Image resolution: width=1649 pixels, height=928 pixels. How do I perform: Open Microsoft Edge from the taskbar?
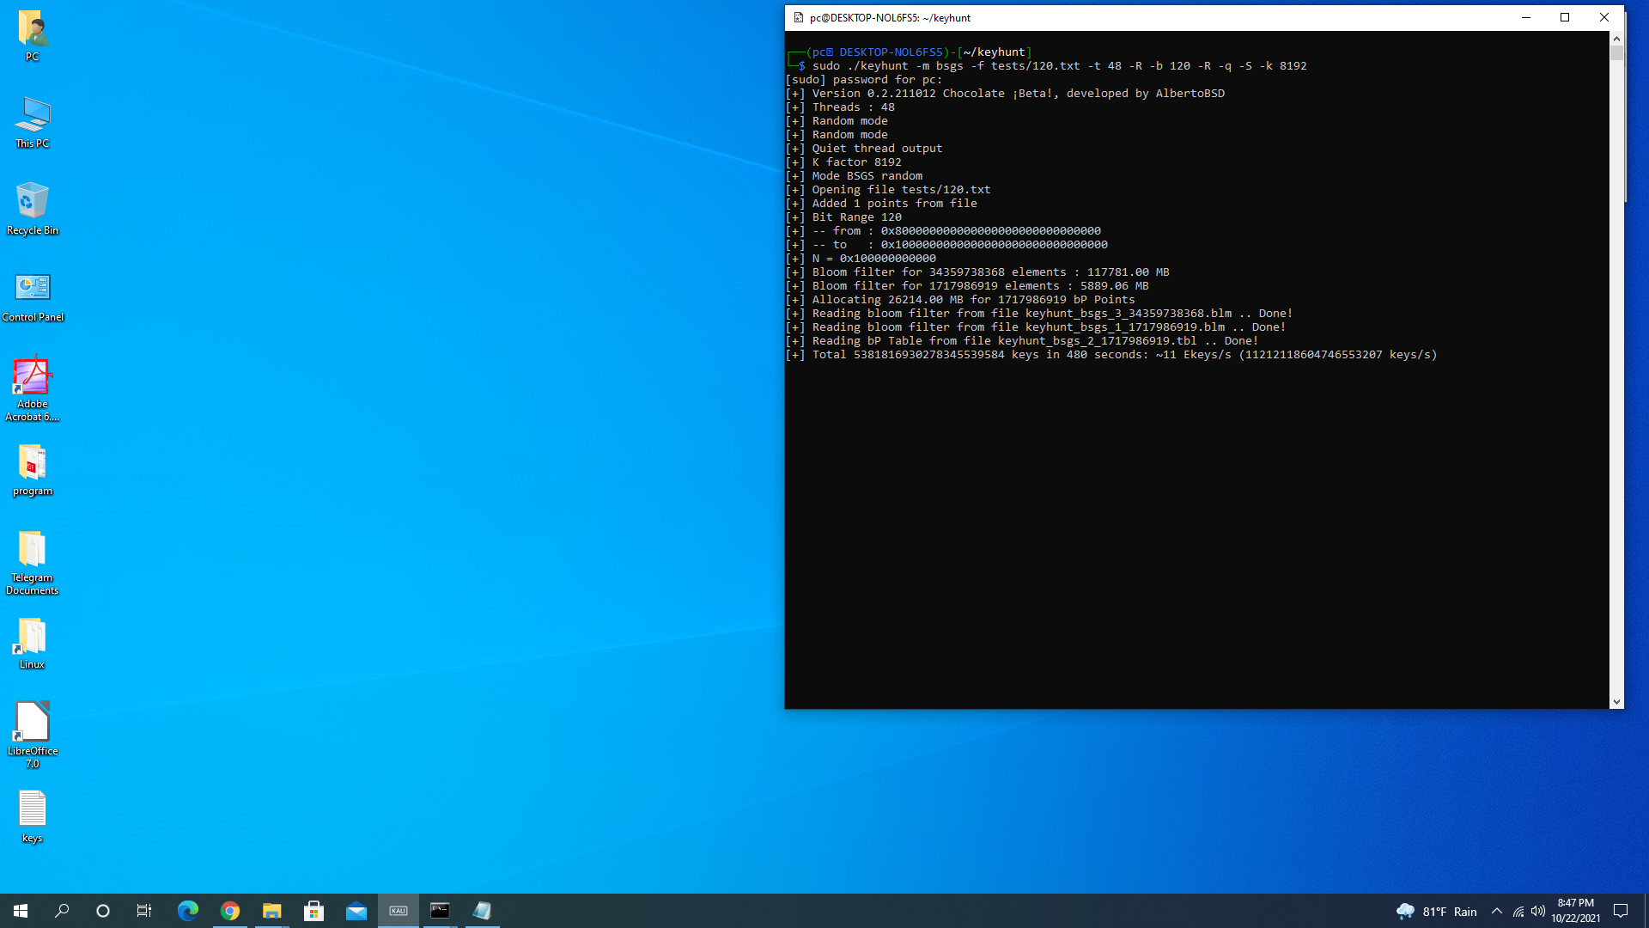[187, 911]
